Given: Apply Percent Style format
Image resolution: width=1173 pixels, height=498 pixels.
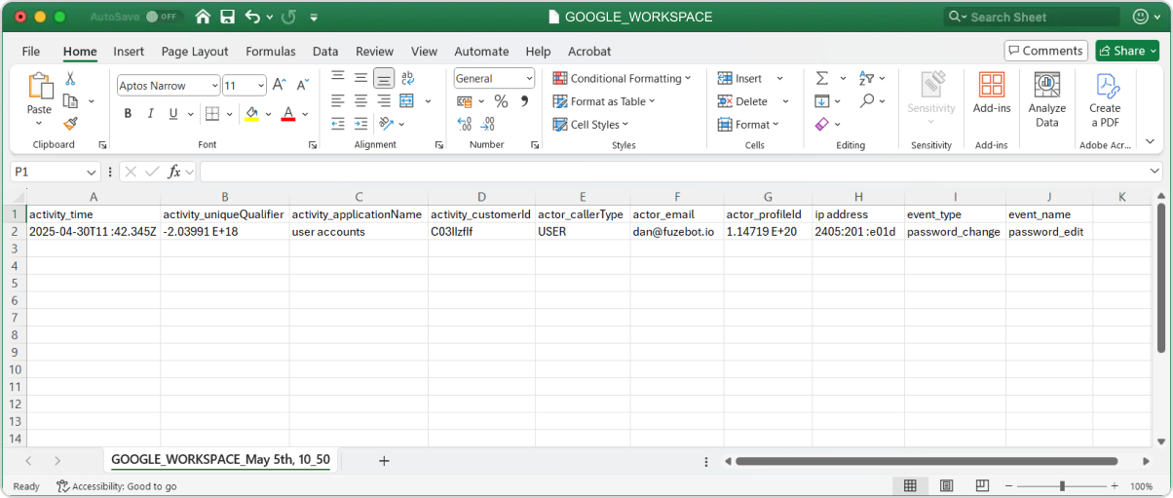Looking at the screenshot, I should (x=501, y=101).
